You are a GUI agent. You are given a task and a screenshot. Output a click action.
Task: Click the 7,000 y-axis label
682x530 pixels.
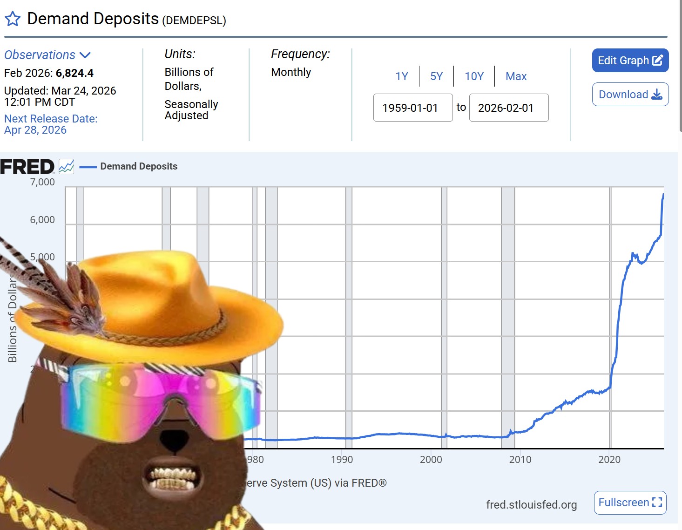[x=42, y=182]
